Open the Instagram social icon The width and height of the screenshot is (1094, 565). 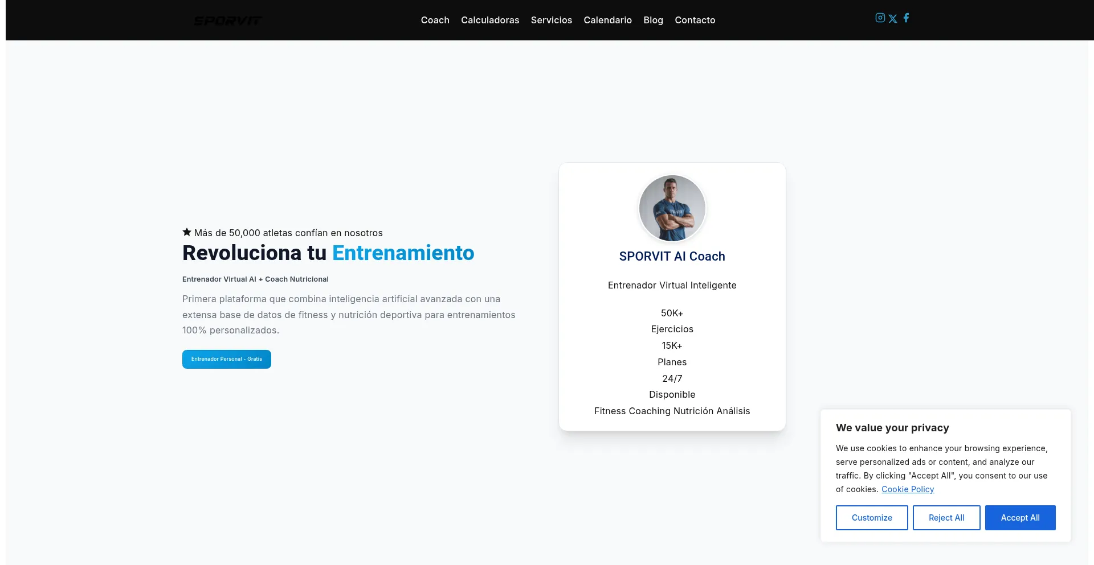click(880, 18)
